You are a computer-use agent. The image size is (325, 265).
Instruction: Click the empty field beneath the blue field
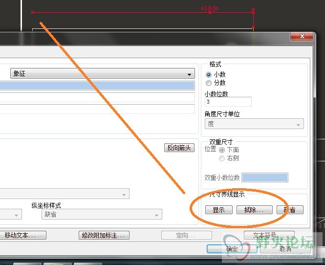click(x=97, y=97)
